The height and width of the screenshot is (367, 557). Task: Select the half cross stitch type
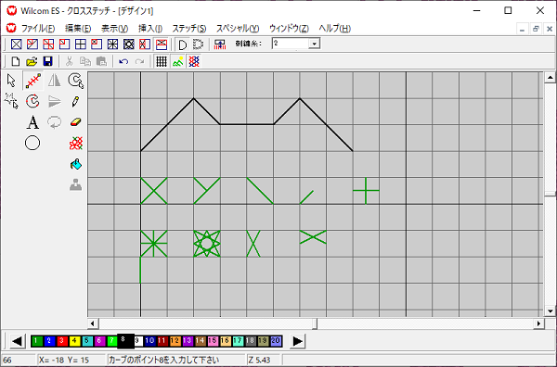pos(48,44)
